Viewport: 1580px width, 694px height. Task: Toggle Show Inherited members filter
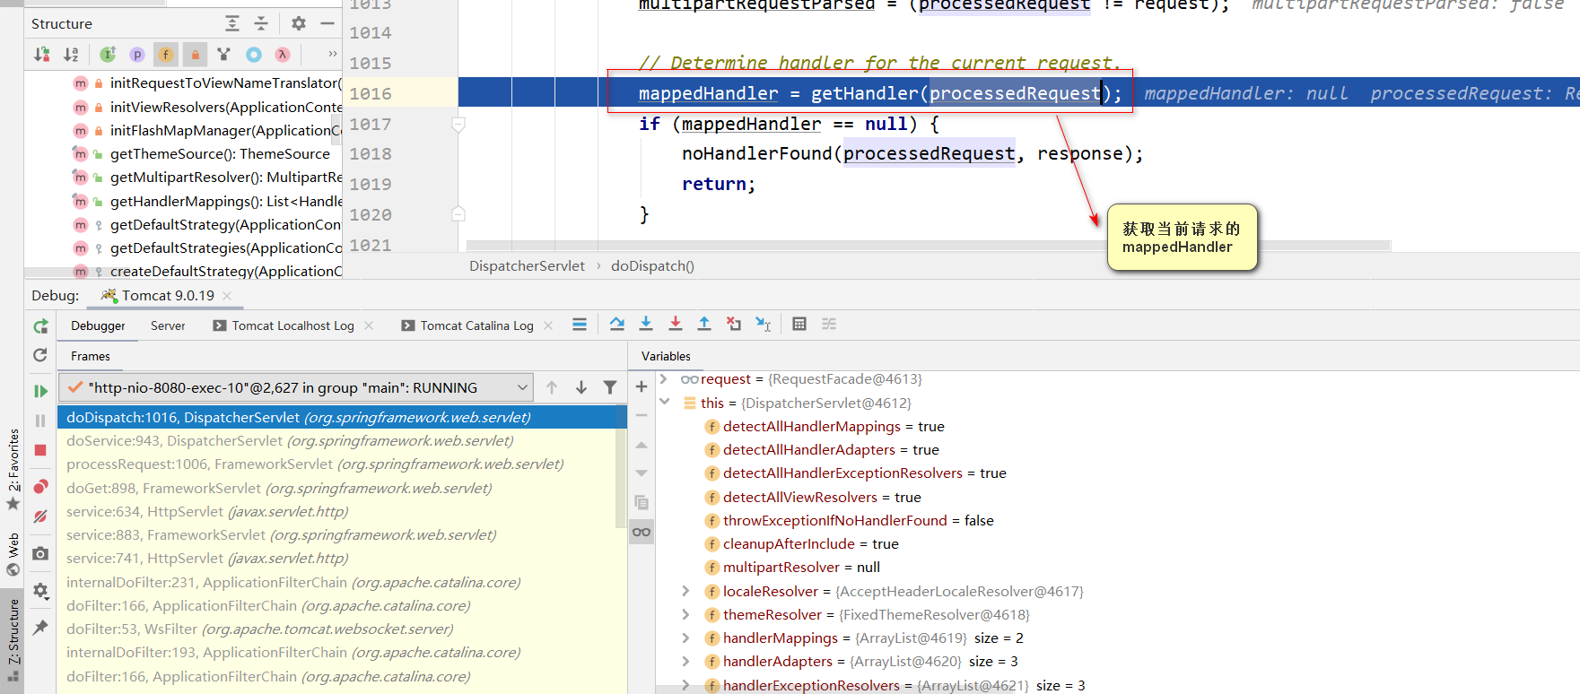tap(108, 55)
